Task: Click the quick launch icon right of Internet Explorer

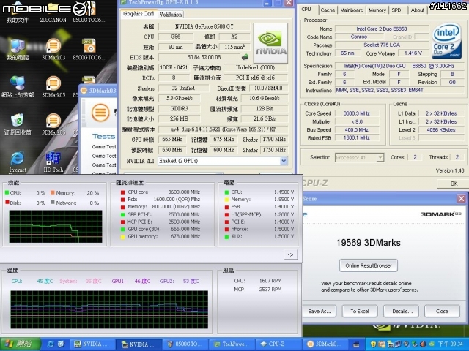Action: click(x=61, y=344)
